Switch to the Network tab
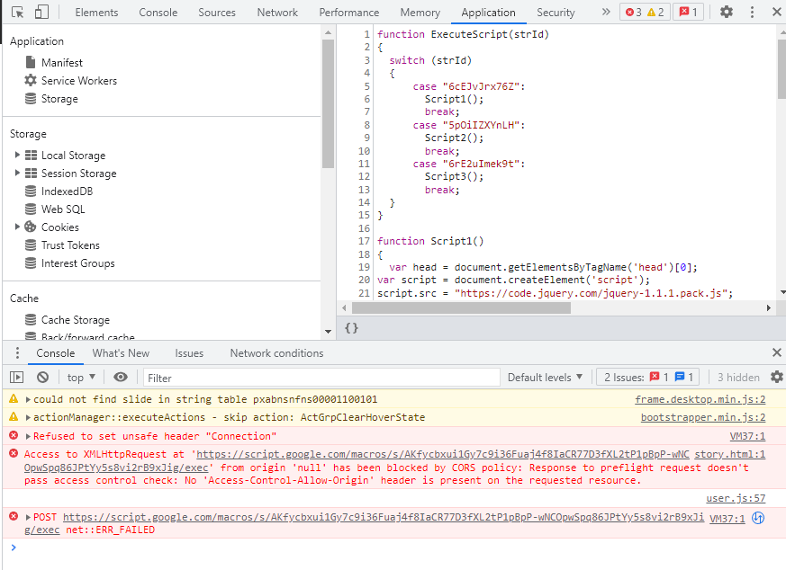The image size is (786, 570). (x=277, y=13)
